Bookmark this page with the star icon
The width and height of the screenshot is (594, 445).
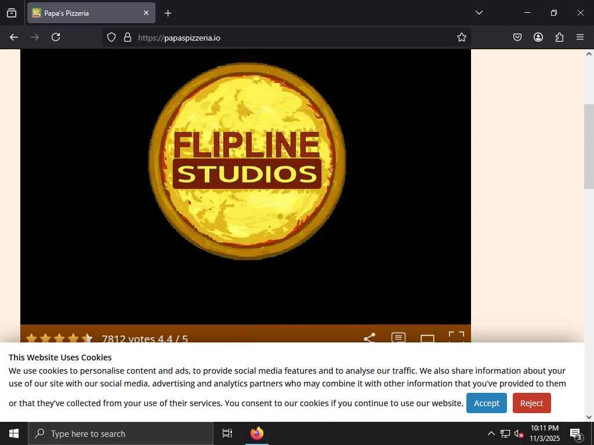click(461, 37)
